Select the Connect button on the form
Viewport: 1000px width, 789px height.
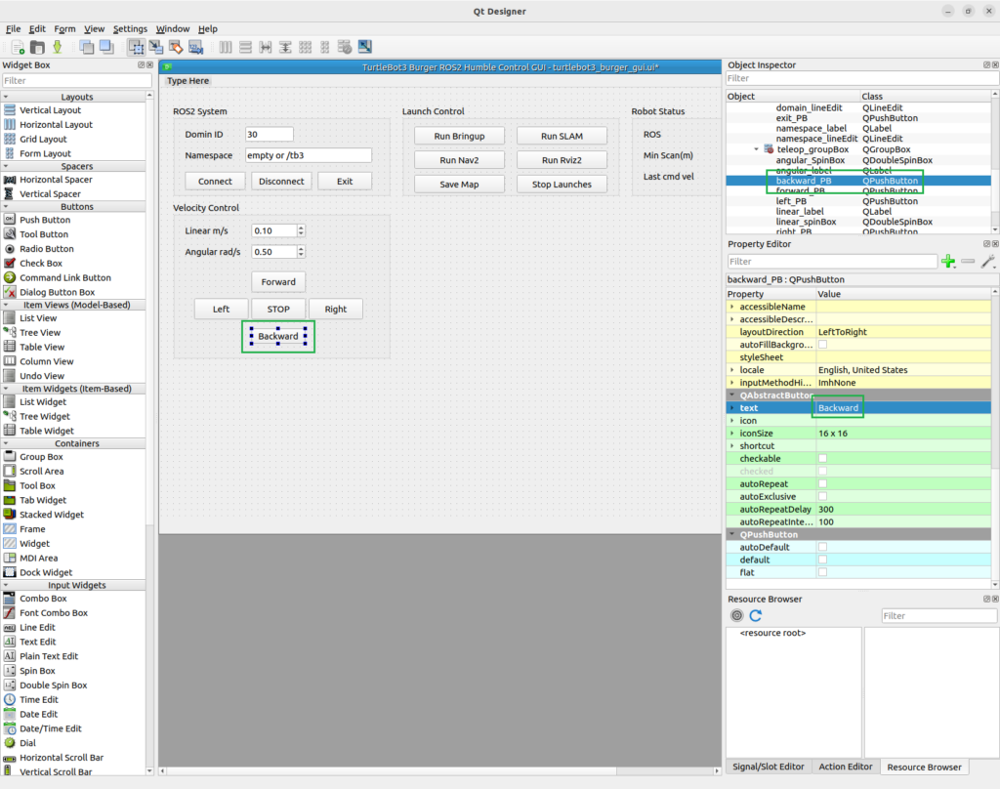tap(215, 182)
